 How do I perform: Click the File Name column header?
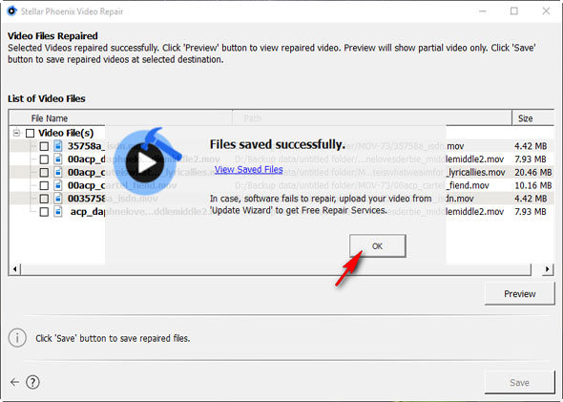120,118
